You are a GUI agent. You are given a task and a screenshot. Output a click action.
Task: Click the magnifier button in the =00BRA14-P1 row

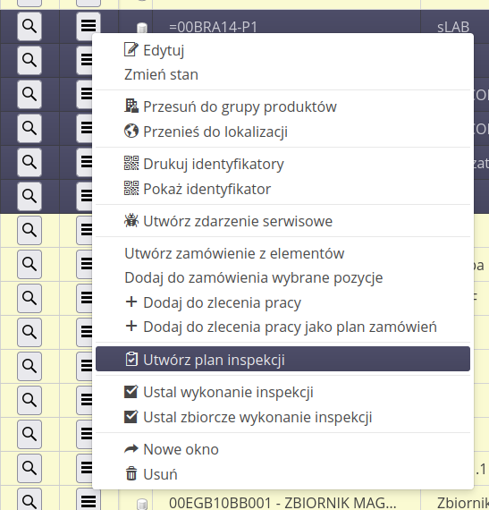[x=30, y=26]
